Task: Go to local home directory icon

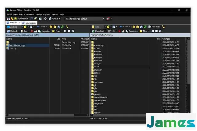Action: [58, 27]
